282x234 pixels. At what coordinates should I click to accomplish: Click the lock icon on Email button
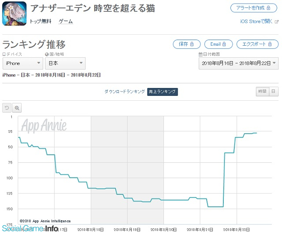(x=224, y=44)
